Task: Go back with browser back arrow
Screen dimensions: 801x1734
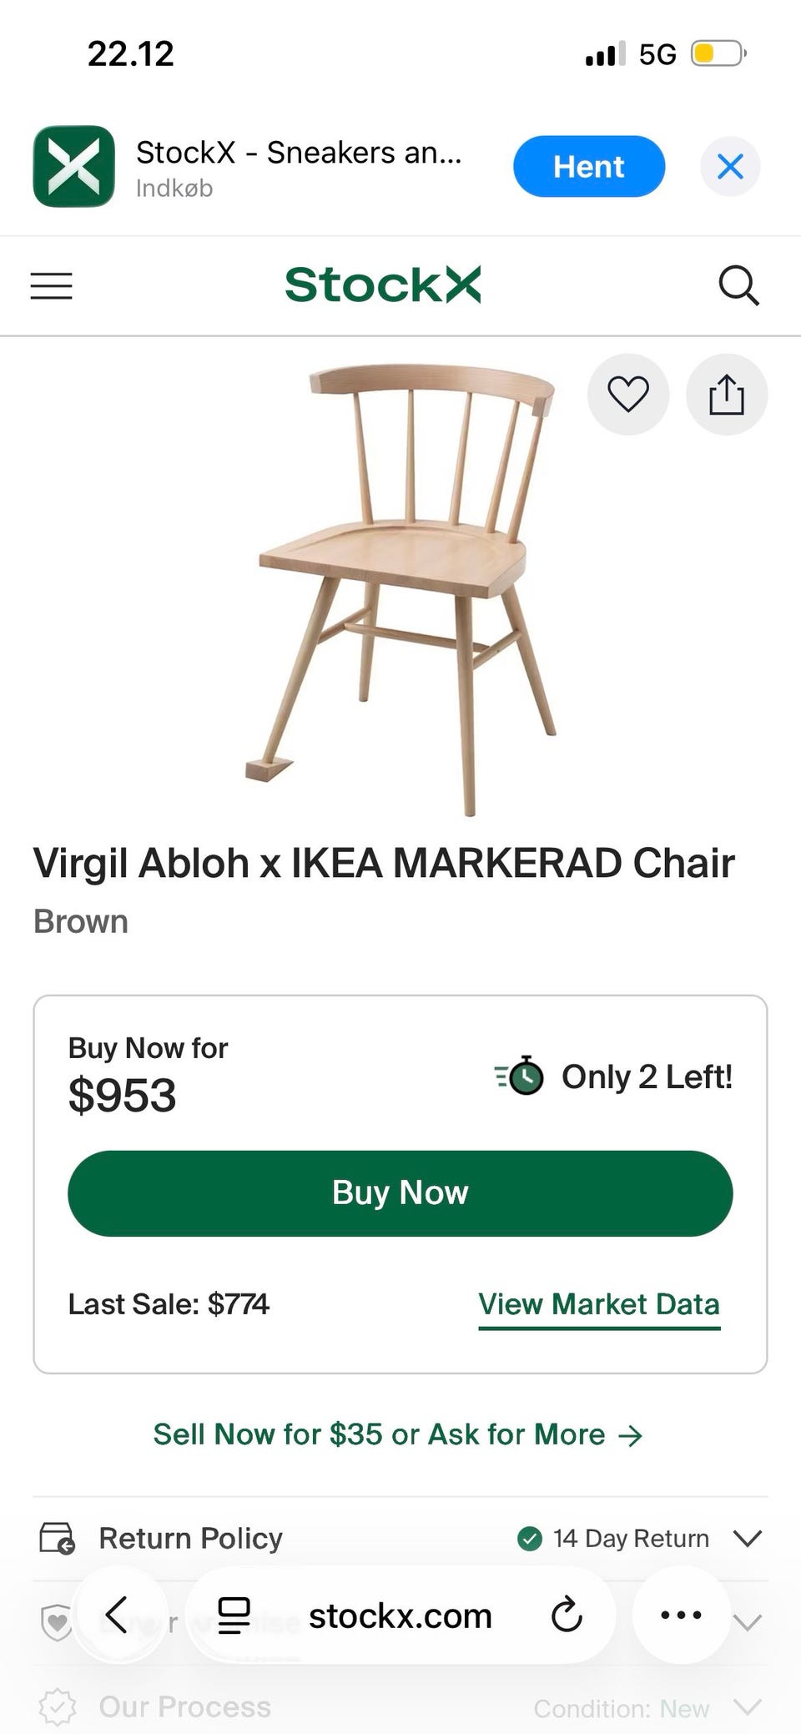Action: (117, 1615)
